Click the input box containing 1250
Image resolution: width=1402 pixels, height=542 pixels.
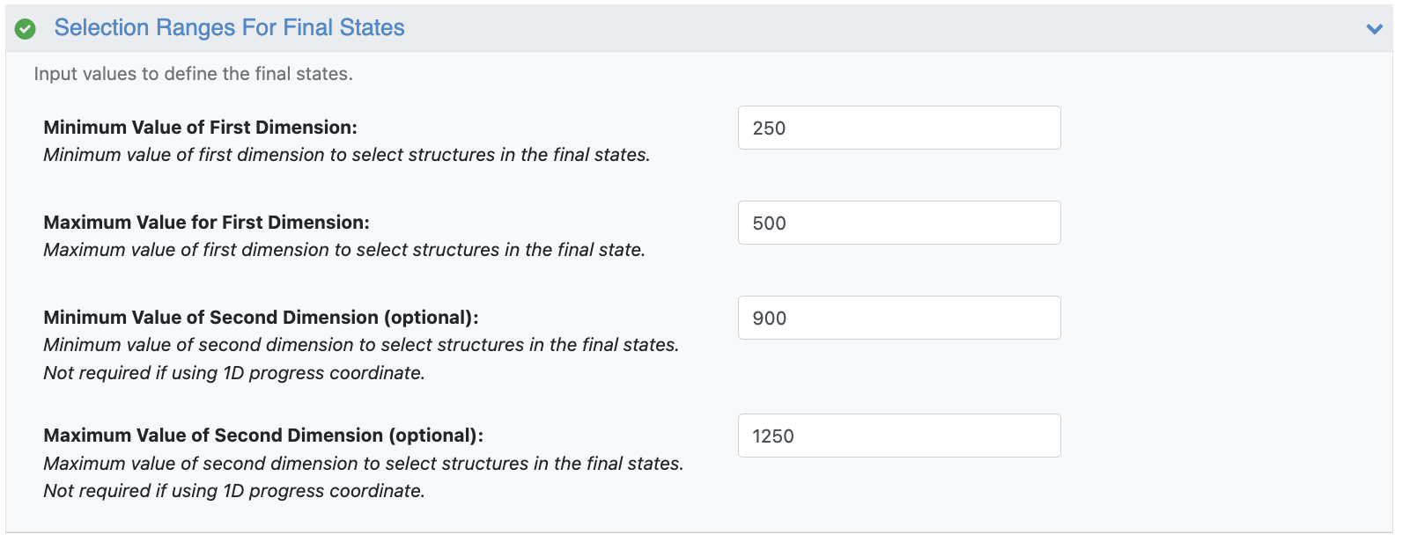898,436
